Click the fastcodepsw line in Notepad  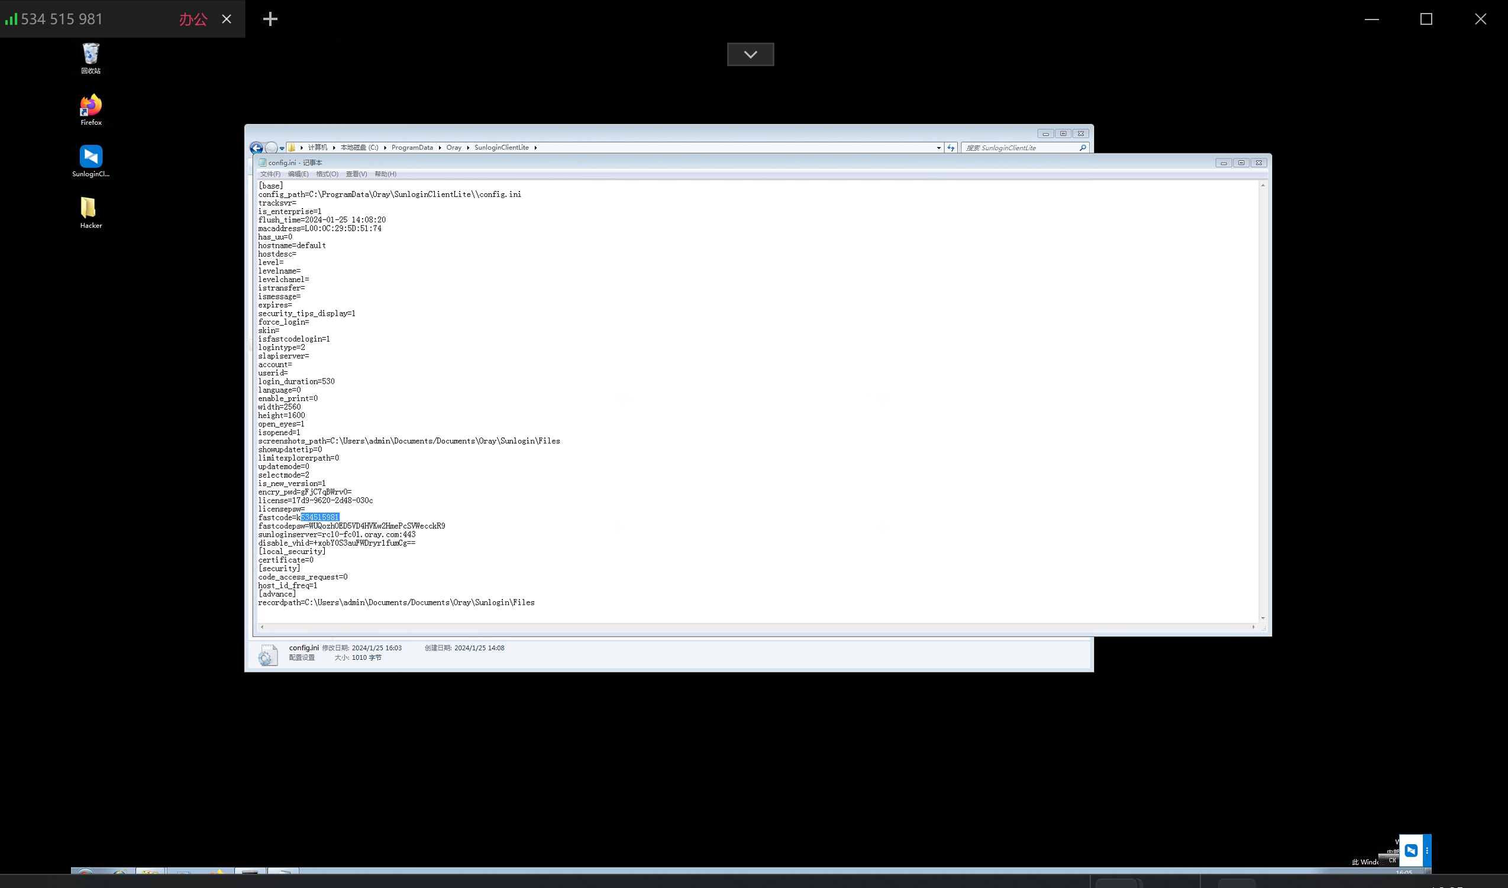pyautogui.click(x=351, y=526)
